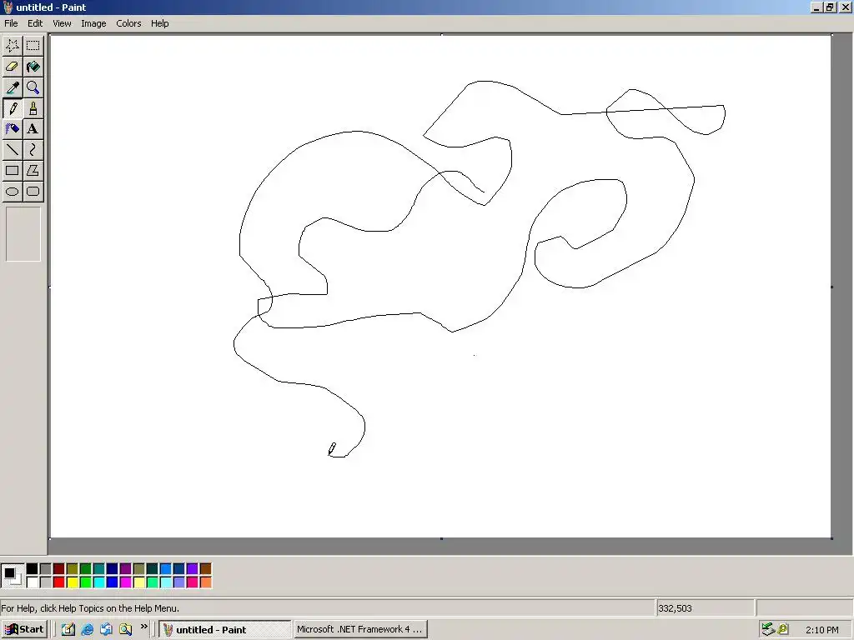Click the Start button
This screenshot has height=640, width=854.
click(24, 630)
